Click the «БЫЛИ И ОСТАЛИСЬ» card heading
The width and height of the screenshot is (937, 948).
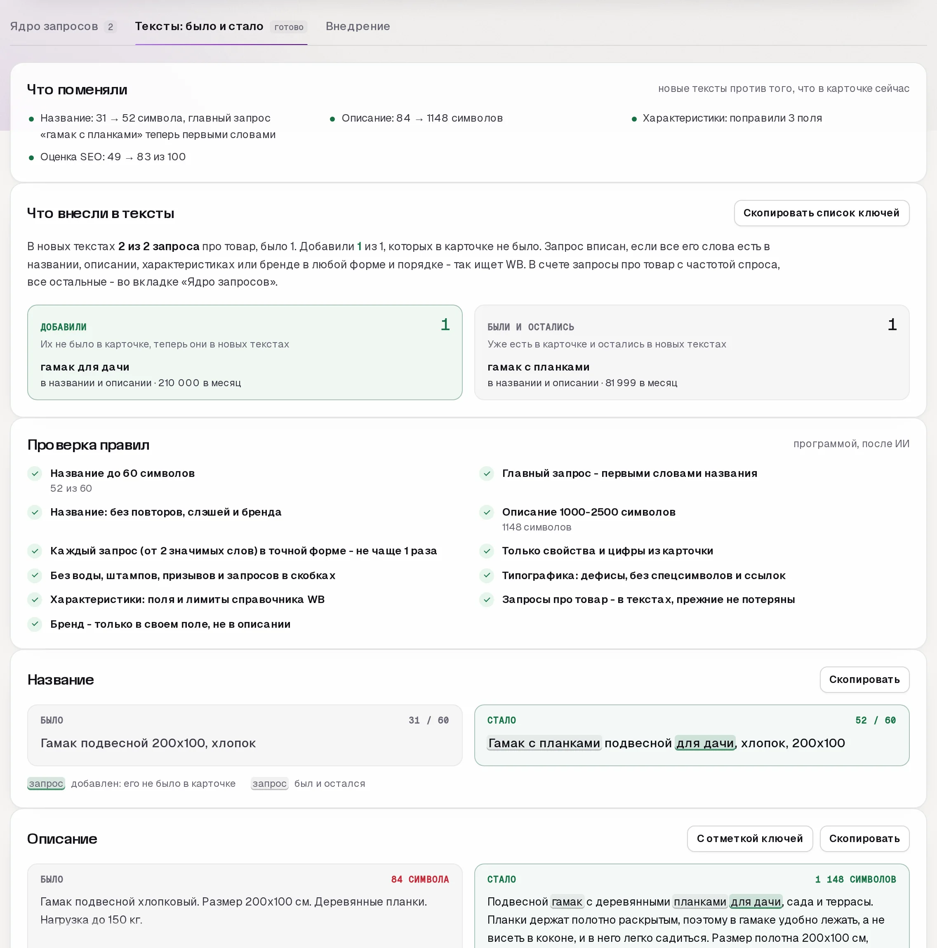point(530,327)
